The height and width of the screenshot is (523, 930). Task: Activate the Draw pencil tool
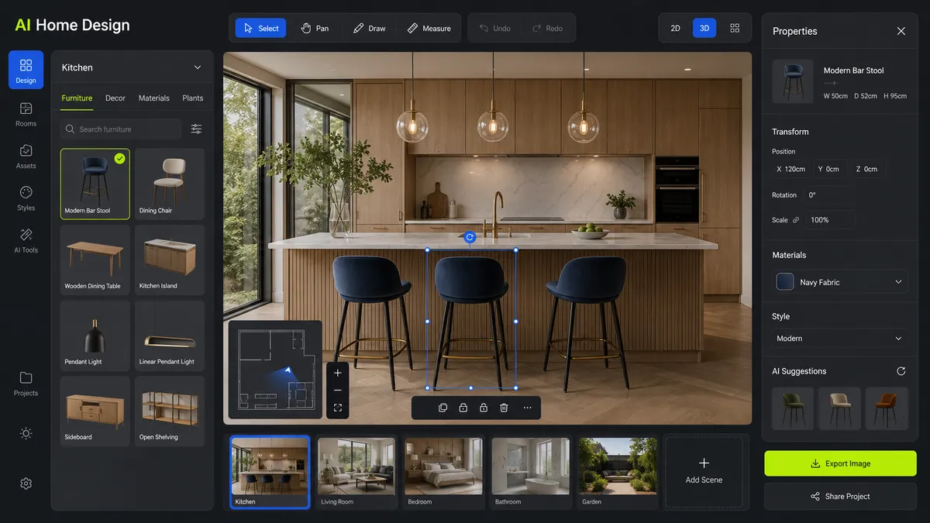[369, 28]
